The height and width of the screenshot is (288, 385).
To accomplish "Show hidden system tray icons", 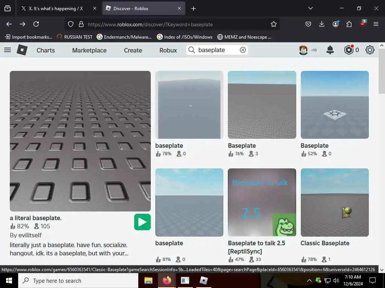I will pos(309,280).
